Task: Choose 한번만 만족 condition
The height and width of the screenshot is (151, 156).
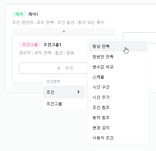Action: coord(118,57)
